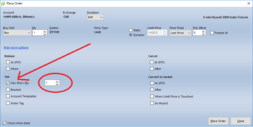Screen dimensions: 253x127
Task: Increase Tick Offset with up arrow
Action: point(203,32)
